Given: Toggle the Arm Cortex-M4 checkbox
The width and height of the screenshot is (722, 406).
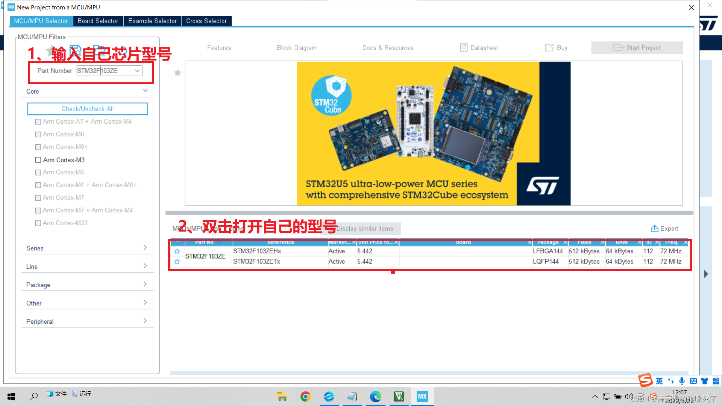Looking at the screenshot, I should coord(38,172).
